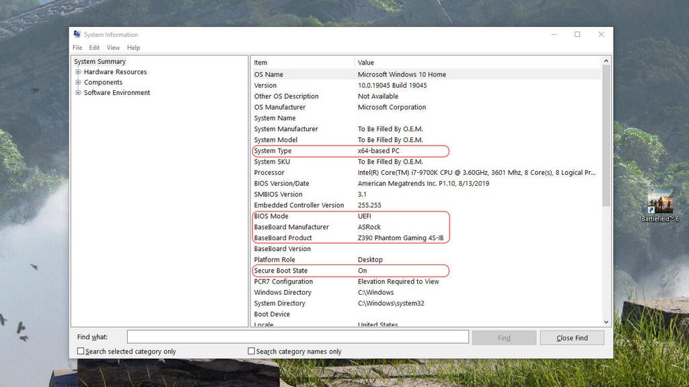Screen dimensions: 689x387
Task: Click the Find what text field
Action: (297, 337)
